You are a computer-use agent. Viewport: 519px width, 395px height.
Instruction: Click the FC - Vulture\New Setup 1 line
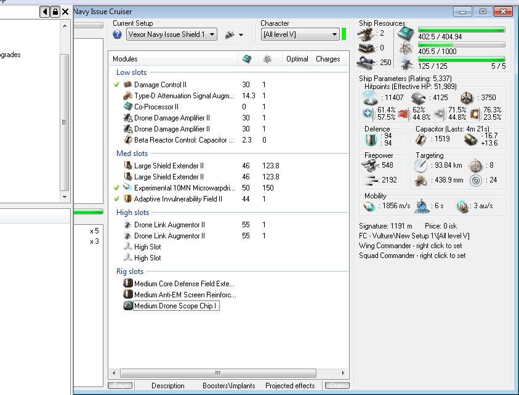[x=414, y=236]
